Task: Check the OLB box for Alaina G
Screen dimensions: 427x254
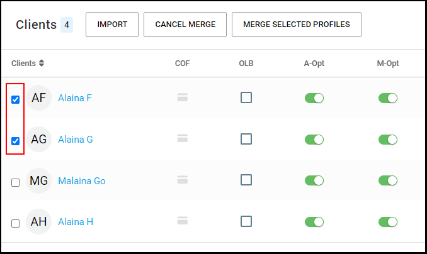Action: point(246,139)
